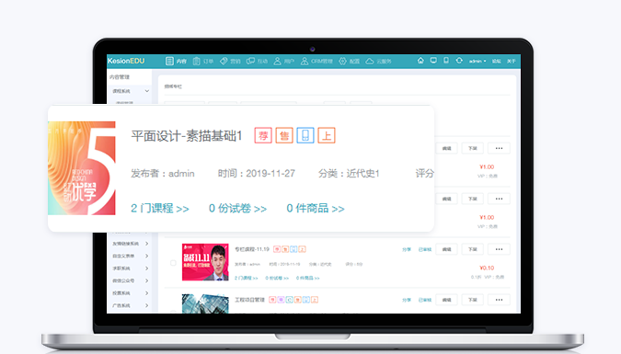Open the 订单 orders clipboard icon
The height and width of the screenshot is (354, 621).
point(197,61)
